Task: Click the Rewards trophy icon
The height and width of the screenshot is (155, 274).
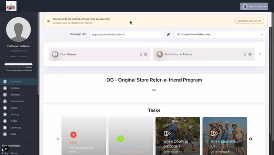Action: coord(5,95)
